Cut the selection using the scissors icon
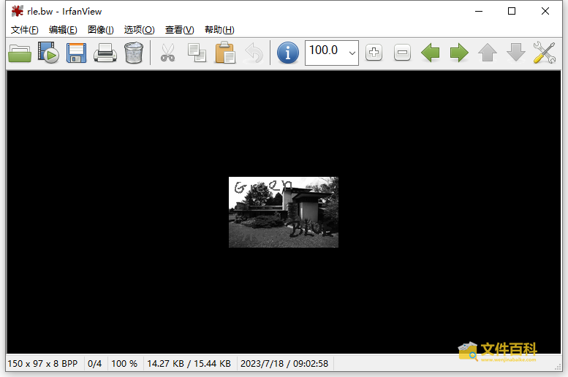The width and height of the screenshot is (568, 377). point(167,53)
